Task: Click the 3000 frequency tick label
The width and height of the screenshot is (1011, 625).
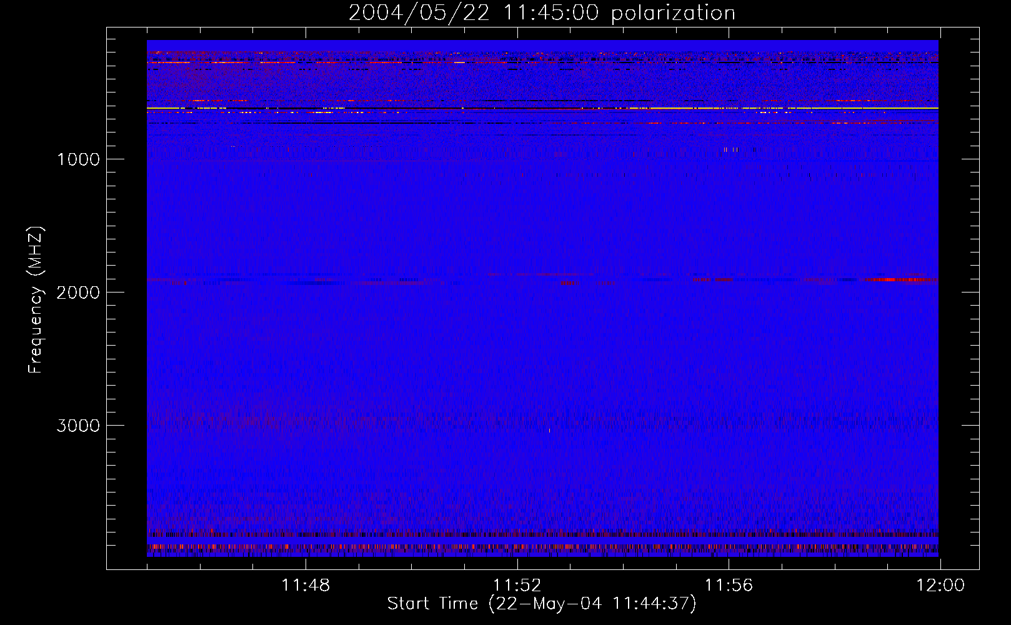Action: (x=78, y=426)
